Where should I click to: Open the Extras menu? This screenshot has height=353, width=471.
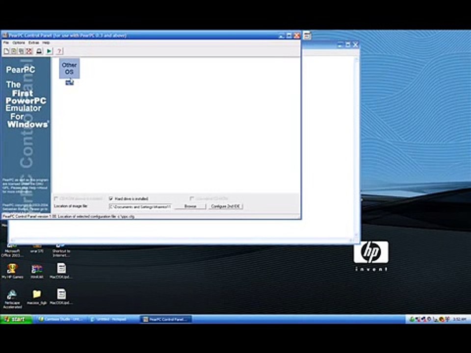coord(34,43)
